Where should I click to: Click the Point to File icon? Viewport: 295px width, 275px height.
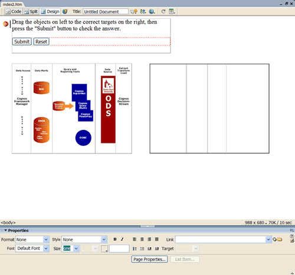point(274,240)
